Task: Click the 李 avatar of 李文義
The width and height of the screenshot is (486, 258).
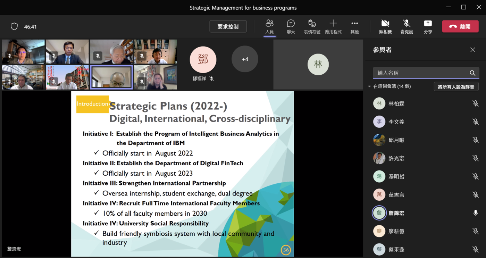Action: pyautogui.click(x=379, y=122)
